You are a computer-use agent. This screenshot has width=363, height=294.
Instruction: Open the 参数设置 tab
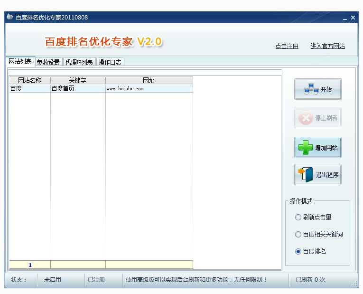tap(48, 62)
